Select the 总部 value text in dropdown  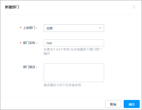[50, 28]
